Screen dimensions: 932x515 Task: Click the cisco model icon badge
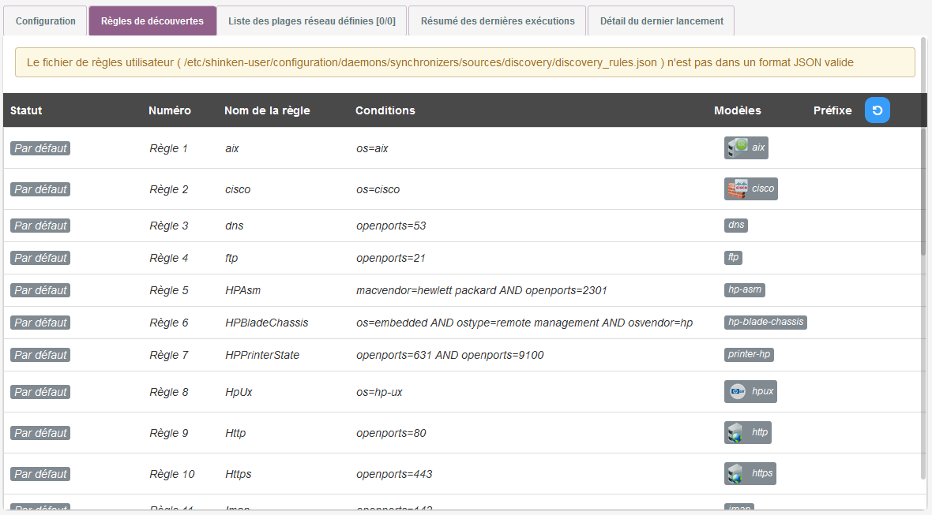tap(750, 188)
